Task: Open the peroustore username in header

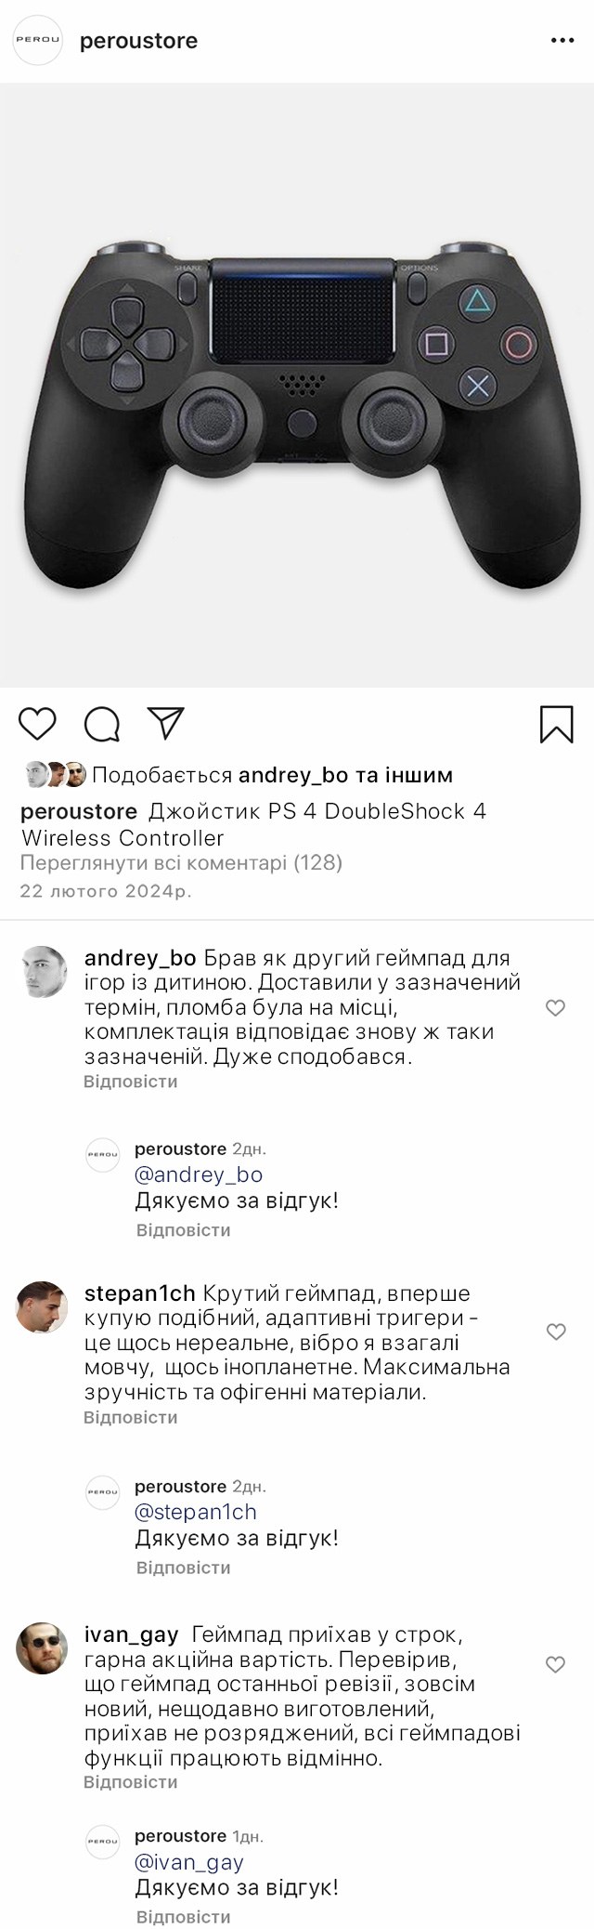Action: (x=138, y=41)
